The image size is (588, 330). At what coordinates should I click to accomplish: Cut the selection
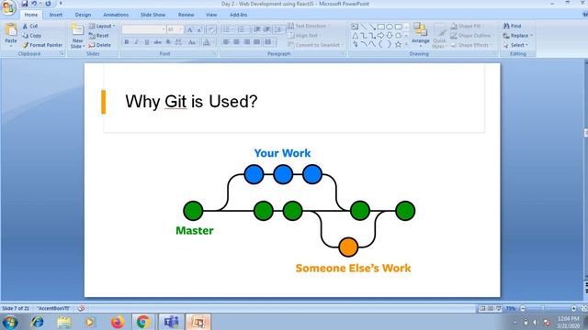click(x=29, y=27)
